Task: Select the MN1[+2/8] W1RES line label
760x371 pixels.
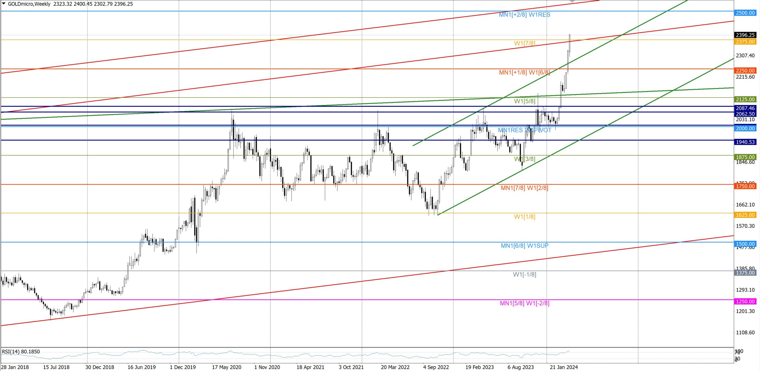Action: 524,15
